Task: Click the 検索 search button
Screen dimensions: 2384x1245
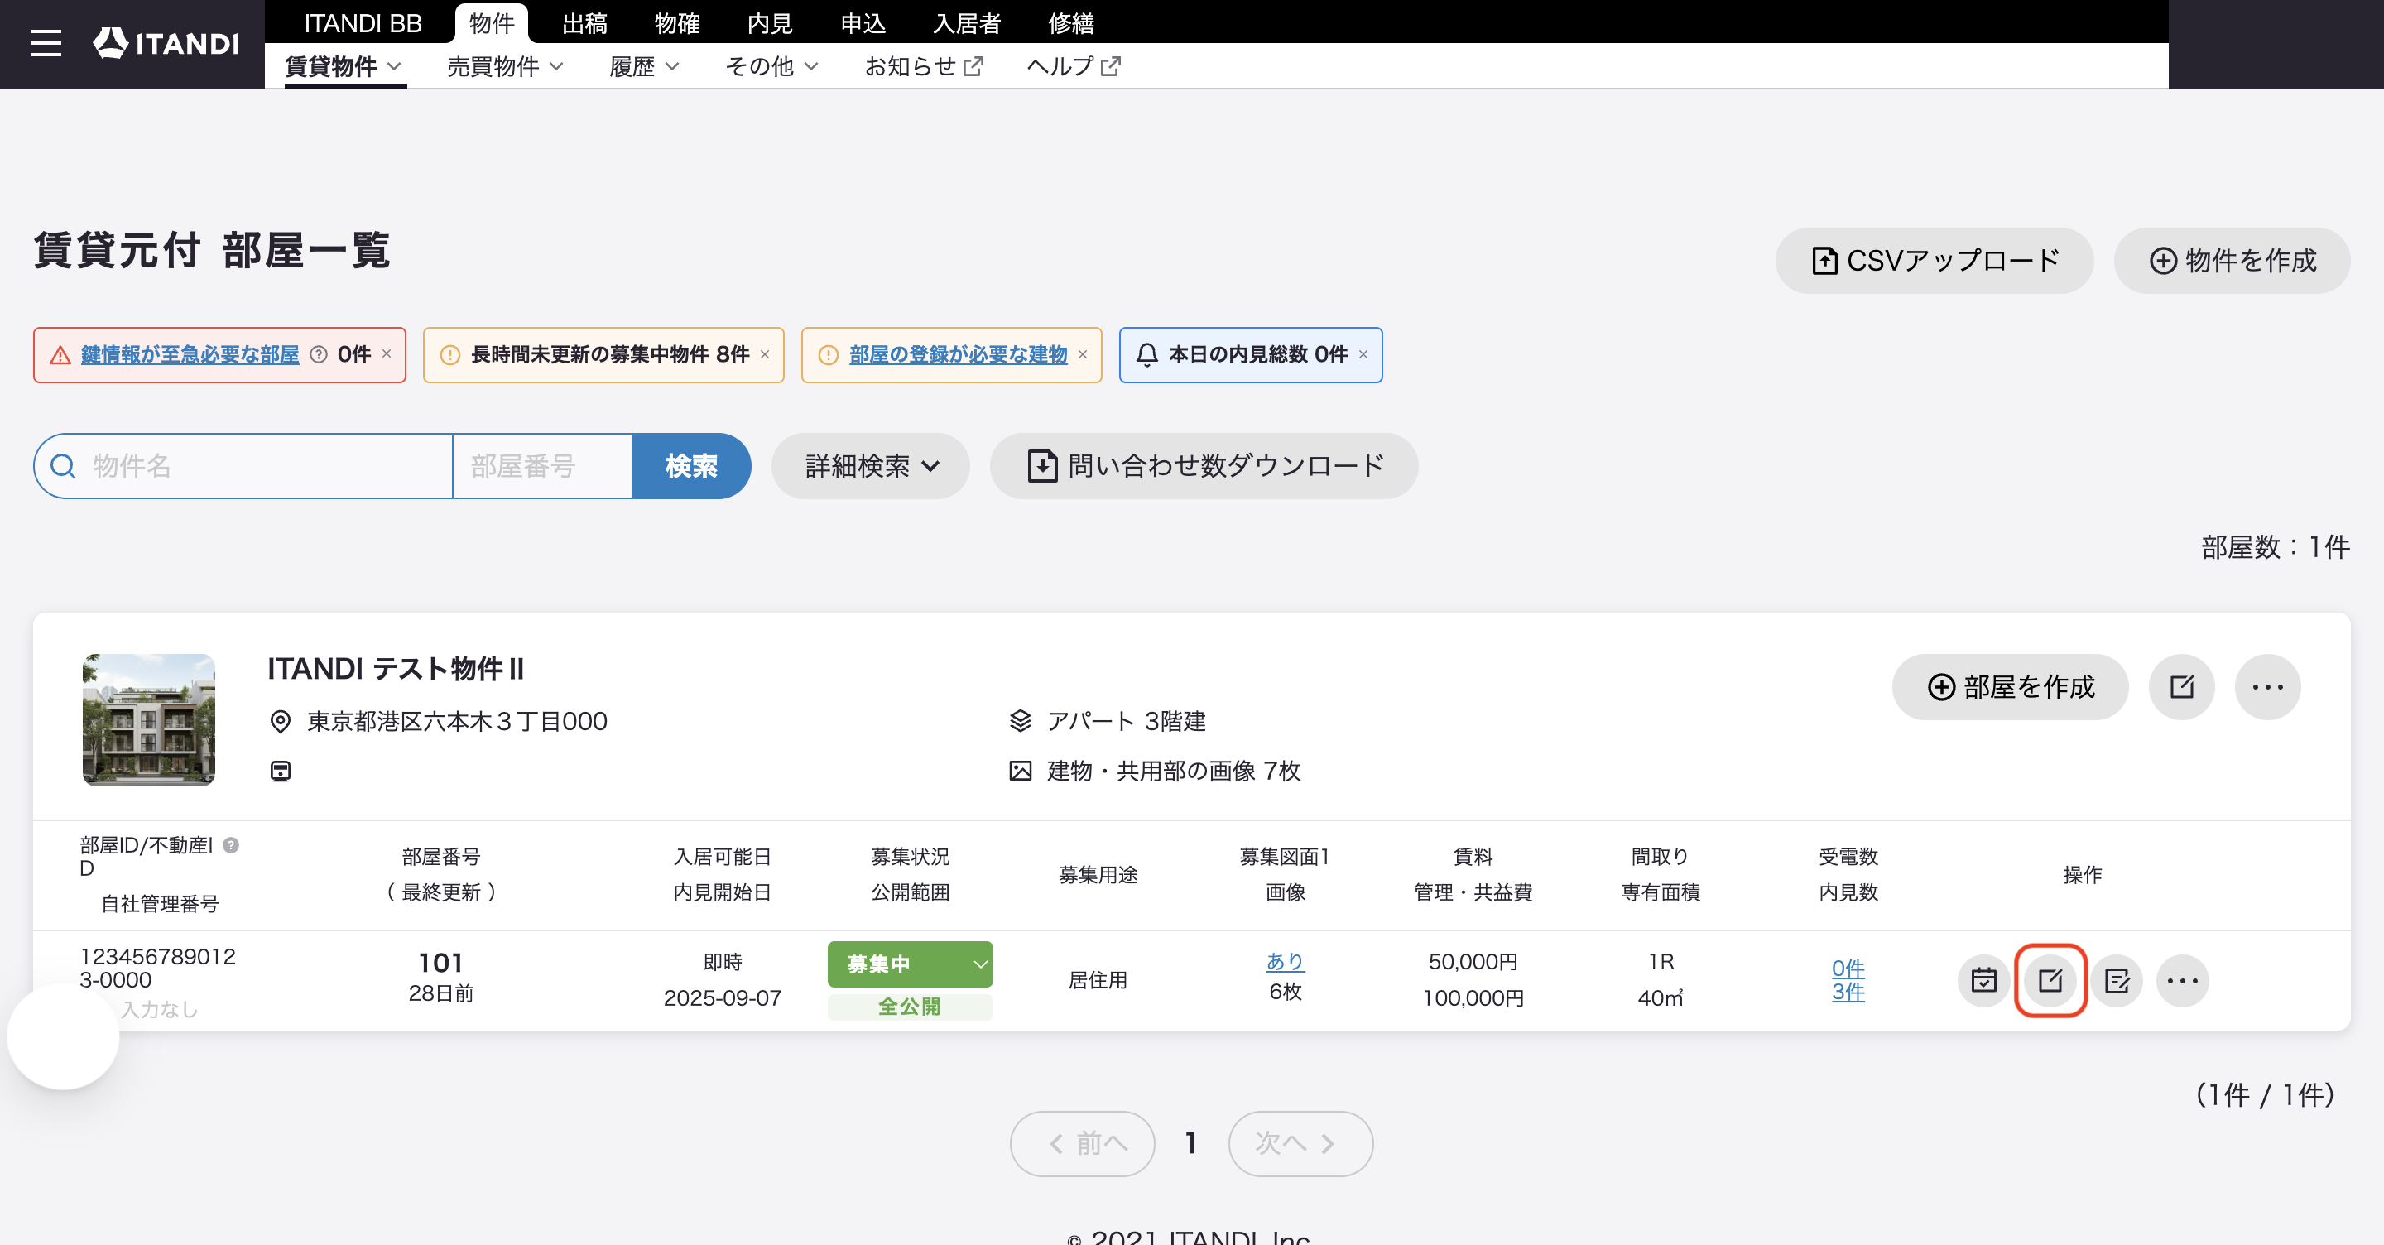Action: [x=691, y=467]
